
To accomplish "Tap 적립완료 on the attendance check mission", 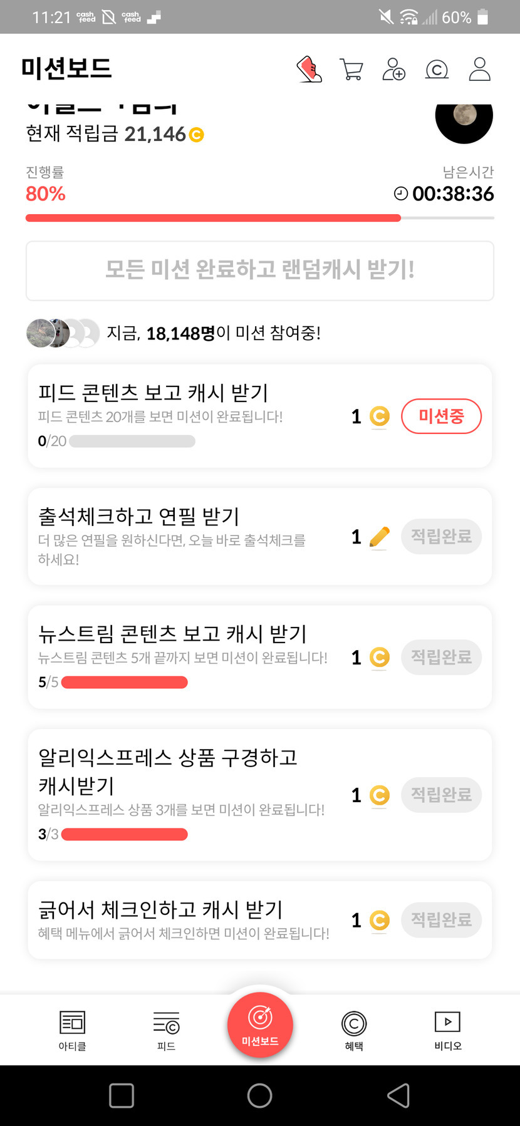I will coord(441,536).
